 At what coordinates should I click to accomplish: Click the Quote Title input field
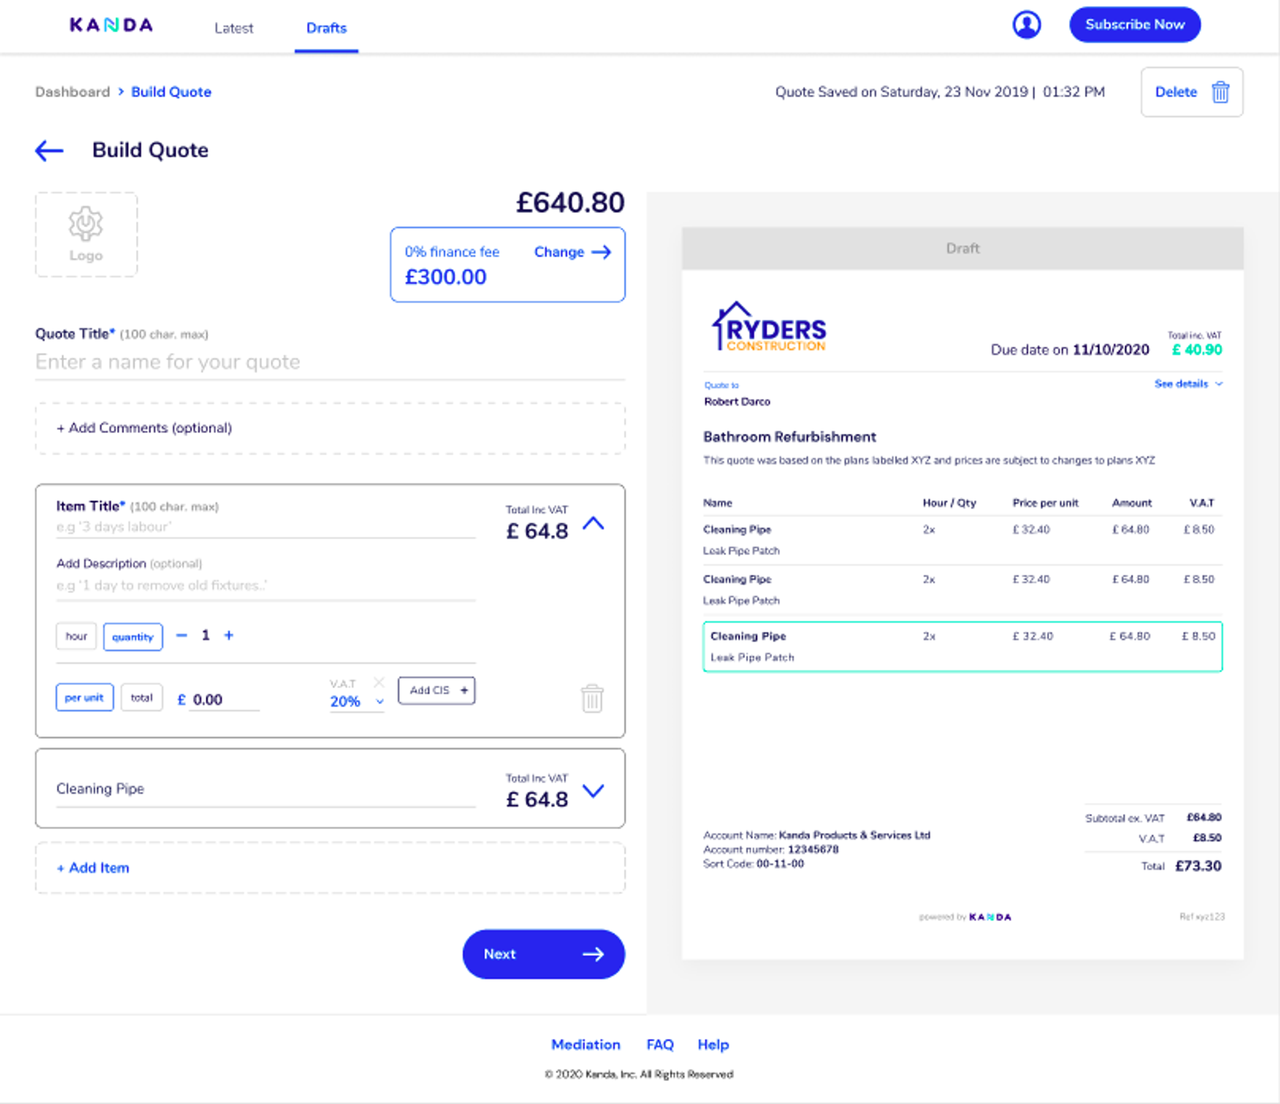(329, 362)
